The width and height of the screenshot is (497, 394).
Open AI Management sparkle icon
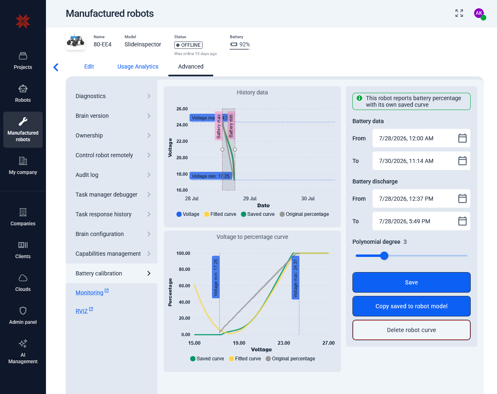coord(23,344)
